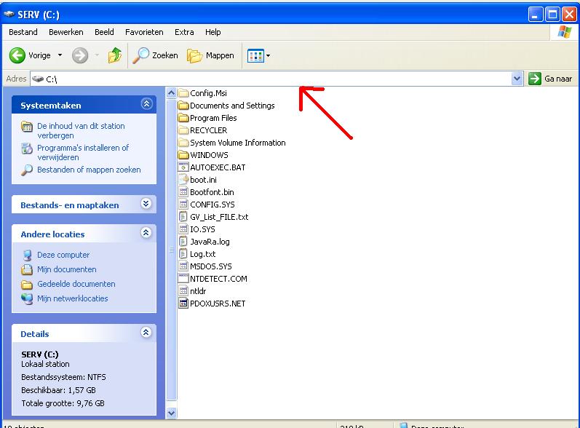This screenshot has height=428, width=580.
Task: Expand the address bar dropdown
Action: pyautogui.click(x=517, y=79)
